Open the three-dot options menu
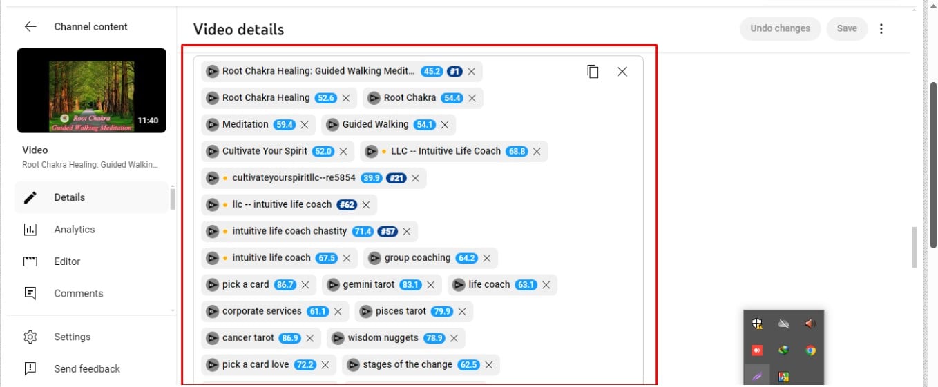Viewport: 938px width, 387px height. point(881,29)
